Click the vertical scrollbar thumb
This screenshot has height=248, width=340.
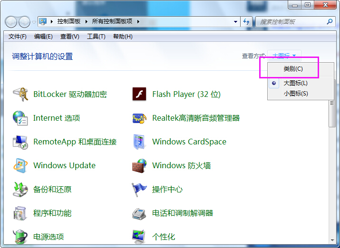coord(332,103)
